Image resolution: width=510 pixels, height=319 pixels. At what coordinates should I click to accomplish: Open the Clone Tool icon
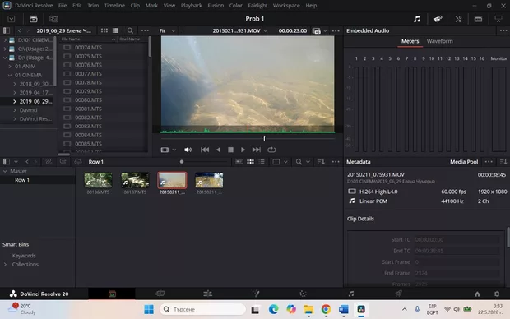pos(53,19)
